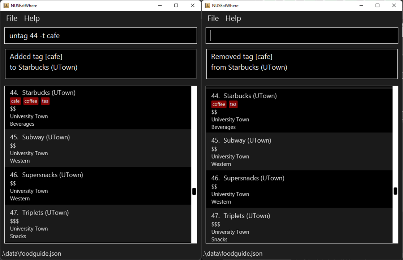Click the Removed tag [cafe] result message box
This screenshot has height=260, width=403.
[302, 64]
